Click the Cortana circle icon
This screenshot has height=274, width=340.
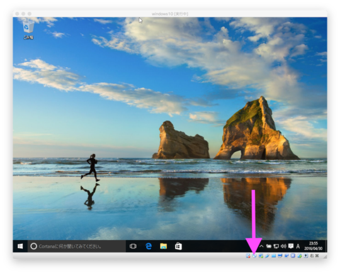pos(33,246)
